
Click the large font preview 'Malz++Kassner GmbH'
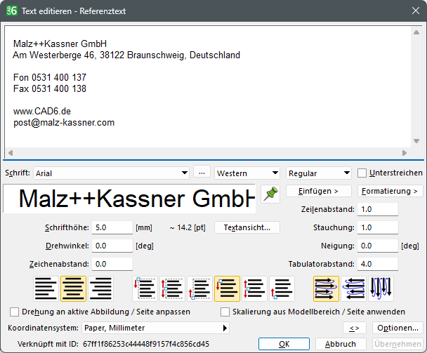pyautogui.click(x=129, y=199)
